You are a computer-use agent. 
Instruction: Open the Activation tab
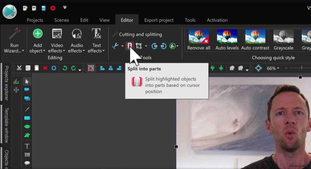coord(217,20)
